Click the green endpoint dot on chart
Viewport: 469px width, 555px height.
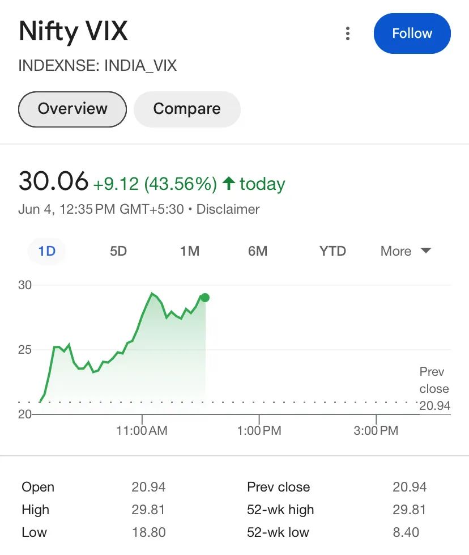click(x=205, y=298)
